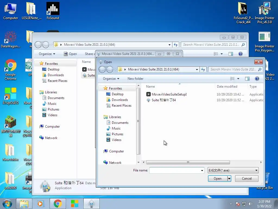This screenshot has height=209, width=278.
Task: Select Documents library in Open dialog
Action: coord(117,123)
